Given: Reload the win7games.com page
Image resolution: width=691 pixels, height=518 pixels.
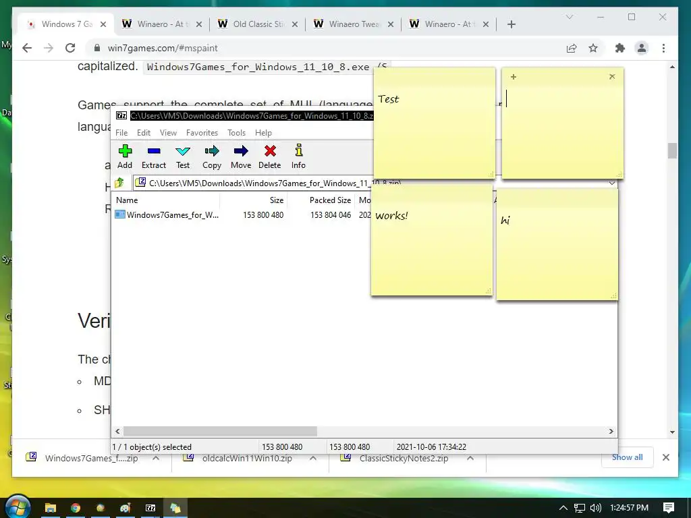Looking at the screenshot, I should pos(70,48).
